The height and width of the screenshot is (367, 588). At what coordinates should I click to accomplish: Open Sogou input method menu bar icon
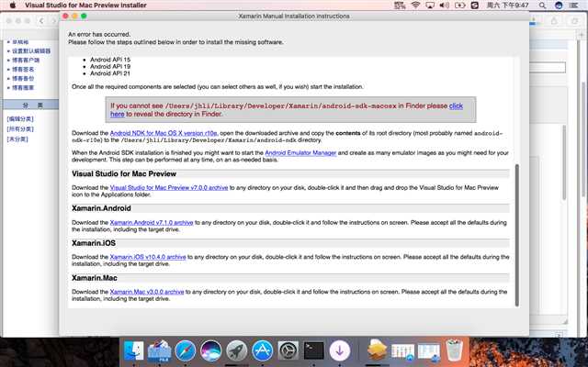click(475, 6)
